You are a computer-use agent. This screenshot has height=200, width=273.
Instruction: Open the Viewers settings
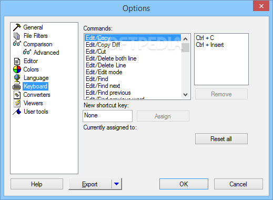33,103
